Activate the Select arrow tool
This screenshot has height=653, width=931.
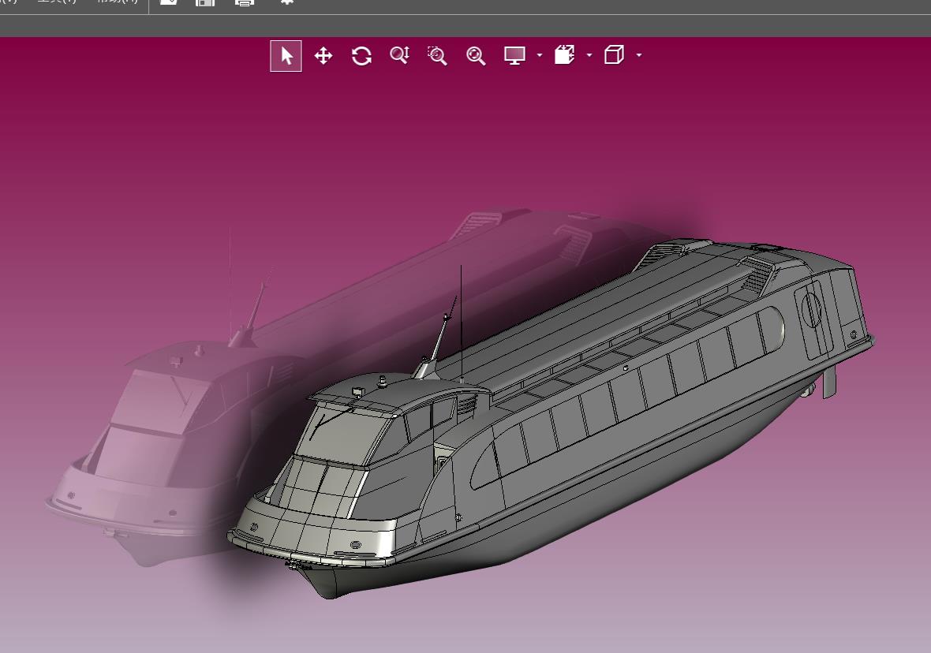286,56
